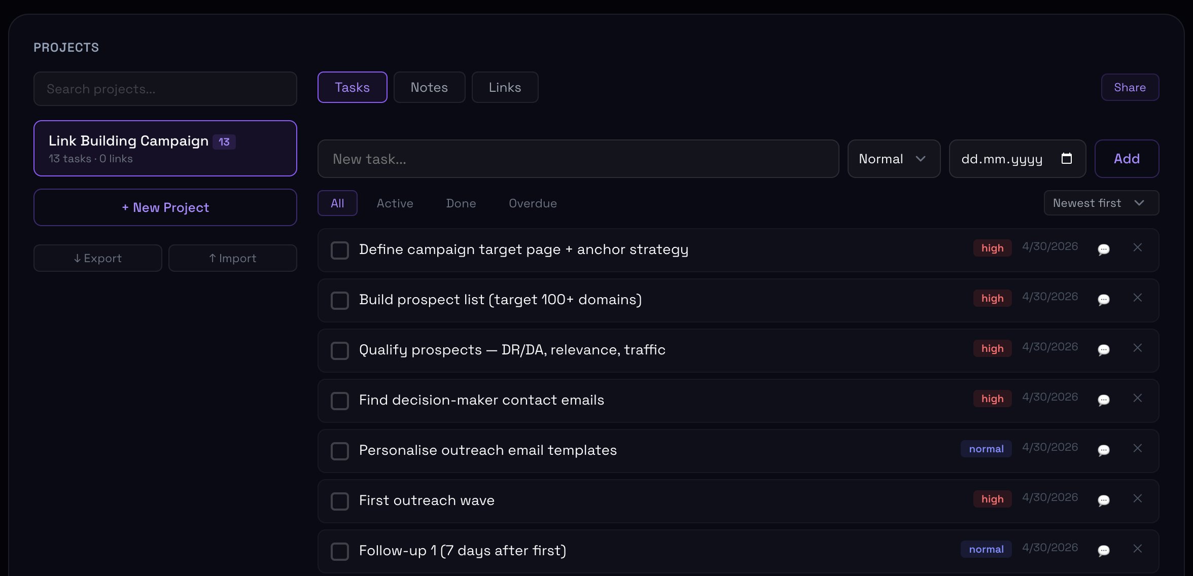This screenshot has width=1193, height=576.
Task: Filter tasks by All
Action: [337, 203]
